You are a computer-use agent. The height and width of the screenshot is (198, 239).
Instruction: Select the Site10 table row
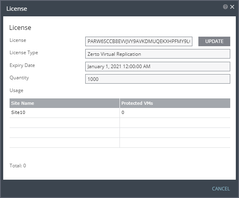click(x=120, y=113)
